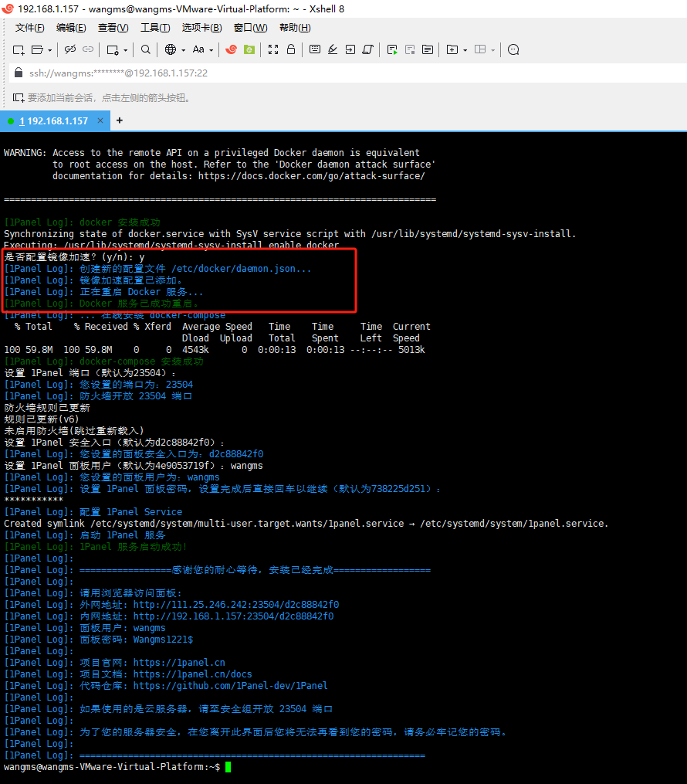Open the key mapping keyboard icon

315,49
